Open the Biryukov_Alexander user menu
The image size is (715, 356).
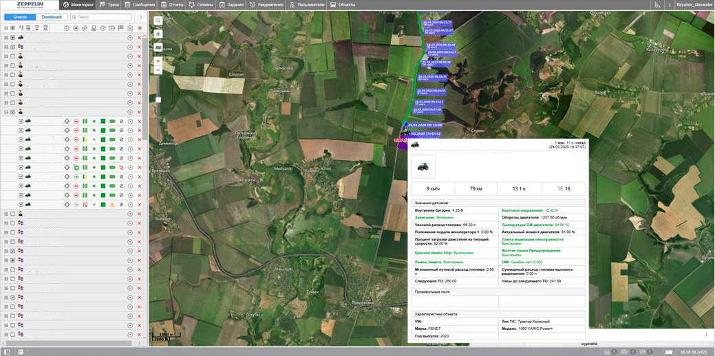point(695,5)
